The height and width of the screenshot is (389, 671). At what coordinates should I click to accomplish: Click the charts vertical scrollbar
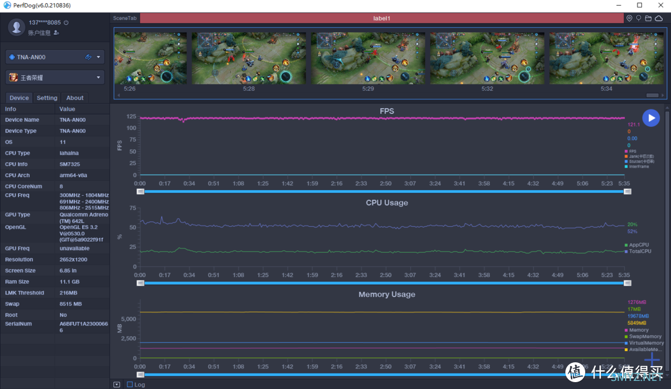[667, 240]
